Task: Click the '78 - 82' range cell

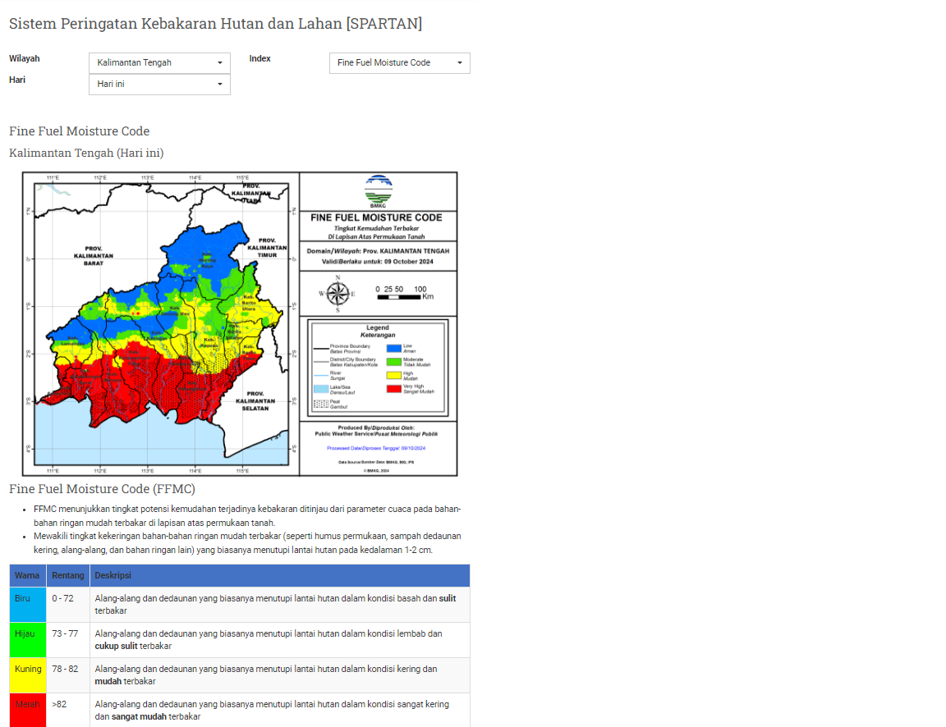Action: [68, 675]
